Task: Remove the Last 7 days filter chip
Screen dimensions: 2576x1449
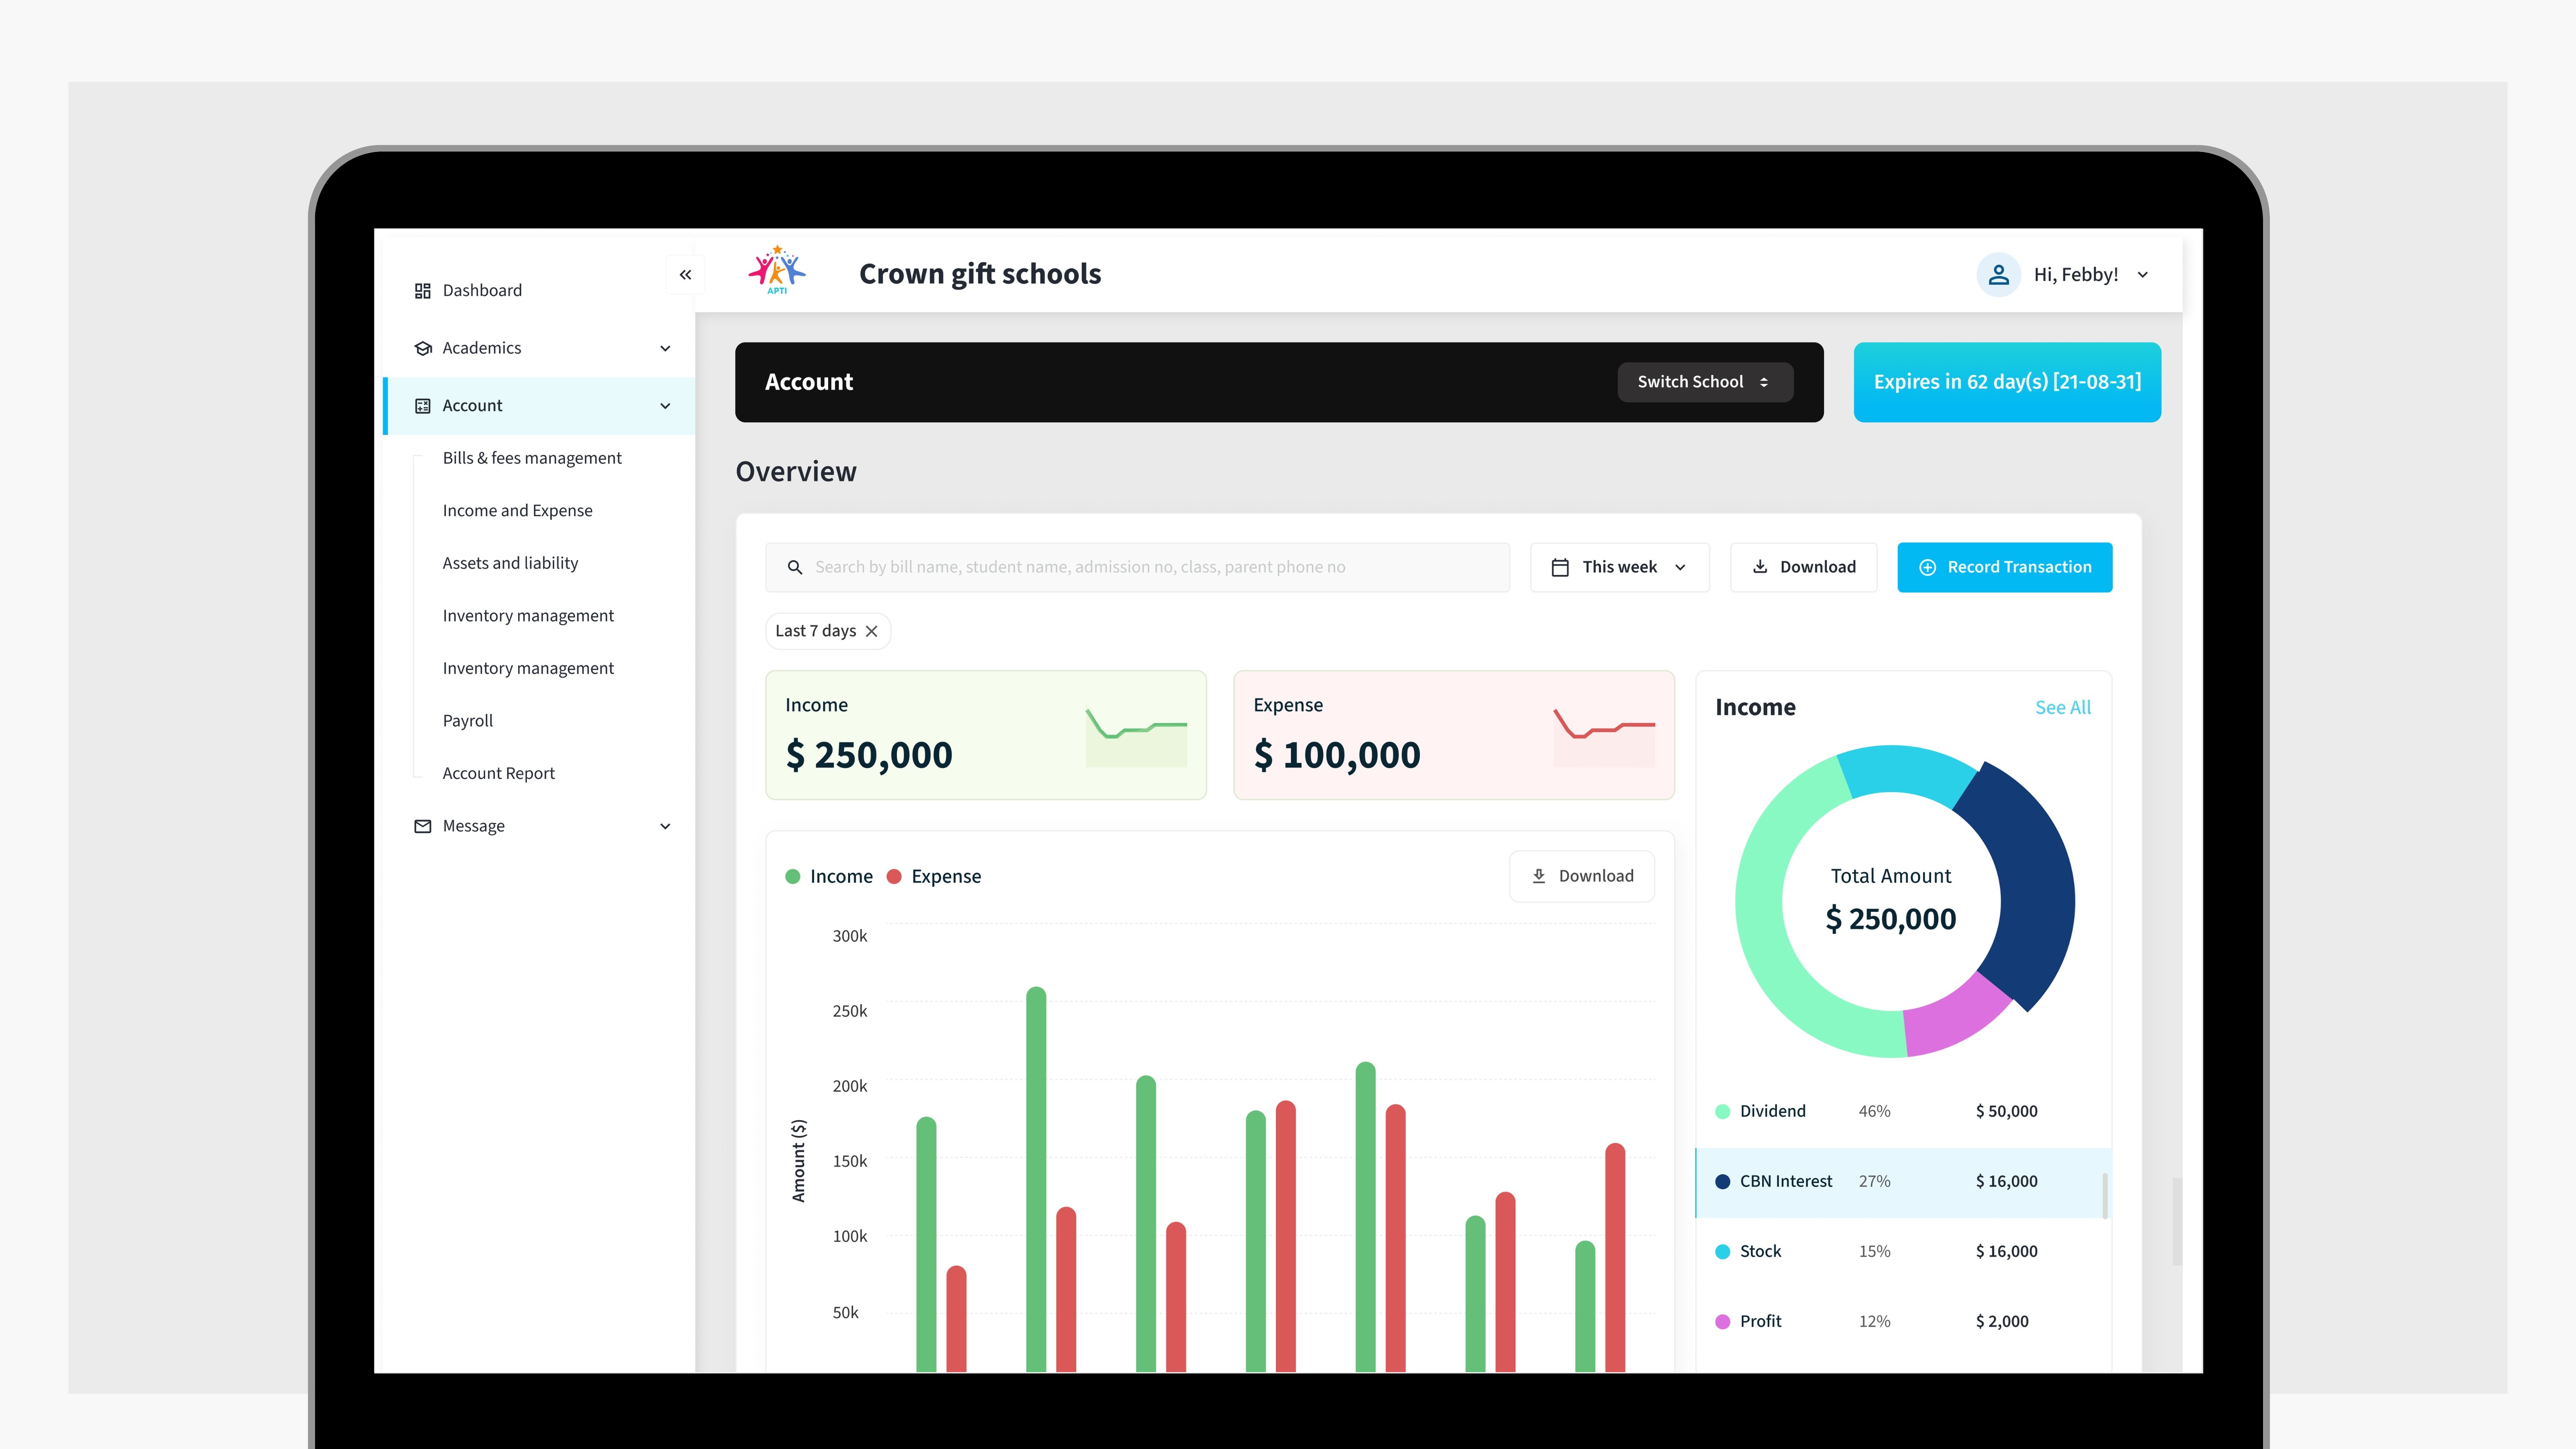Action: point(872,631)
